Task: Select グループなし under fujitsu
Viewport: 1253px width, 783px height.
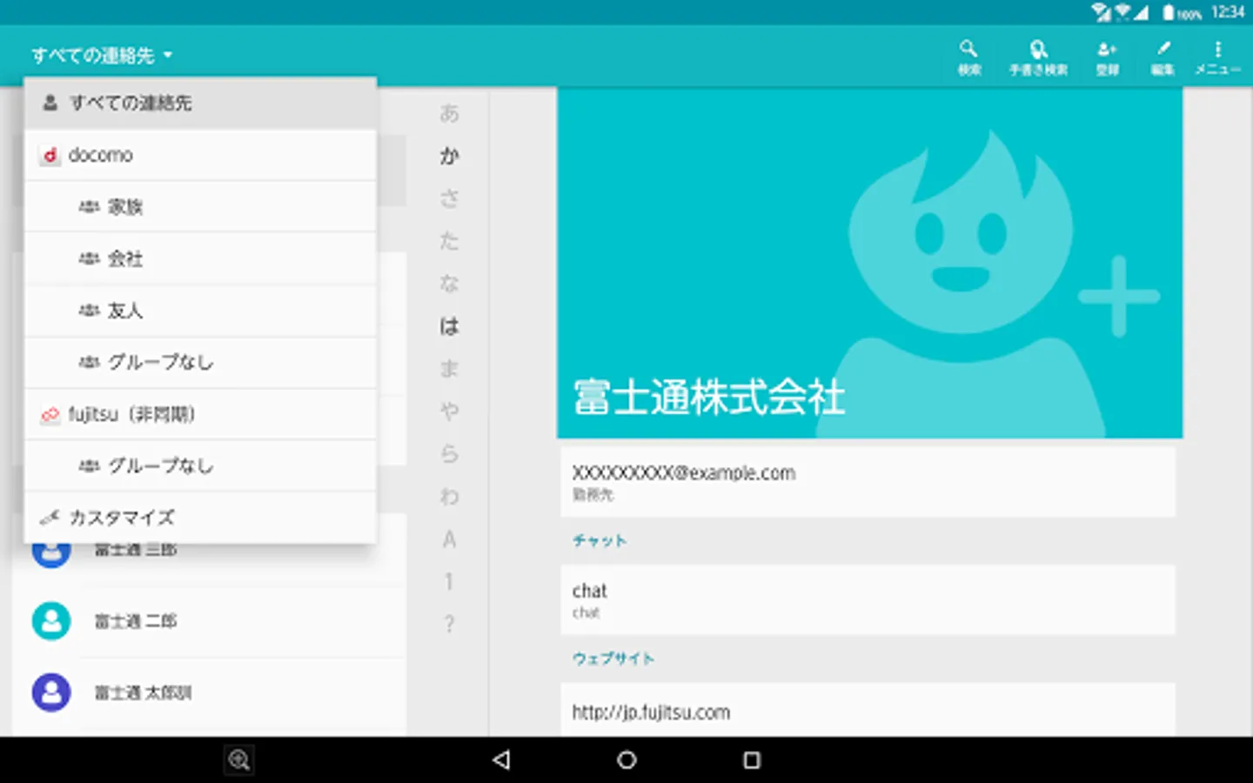Action: 200,465
